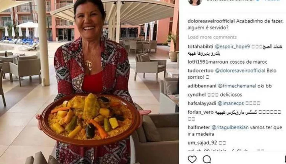Viewport: 286px width, 164px height.
Task: Follow the @doloresaveiroofficial mention in tudocertoo's comment
Action: click(x=240, y=71)
